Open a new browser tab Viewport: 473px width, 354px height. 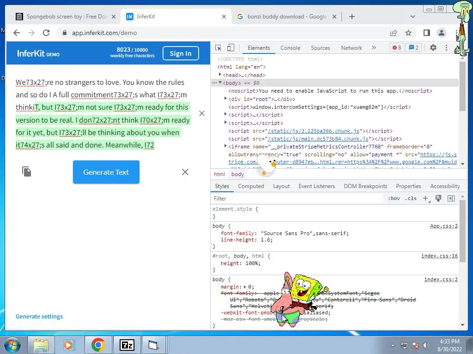[x=352, y=17]
